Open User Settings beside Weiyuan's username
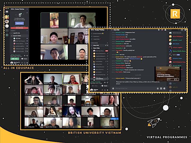Screen dimensions: 191x143 point(107,90)
